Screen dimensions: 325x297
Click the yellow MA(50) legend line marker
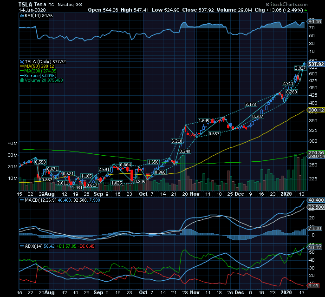22,66
